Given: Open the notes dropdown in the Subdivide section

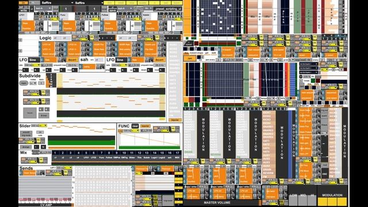Looking at the screenshot, I should click(x=33, y=83).
